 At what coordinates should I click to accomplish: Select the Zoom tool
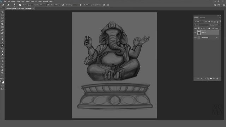tap(2, 73)
